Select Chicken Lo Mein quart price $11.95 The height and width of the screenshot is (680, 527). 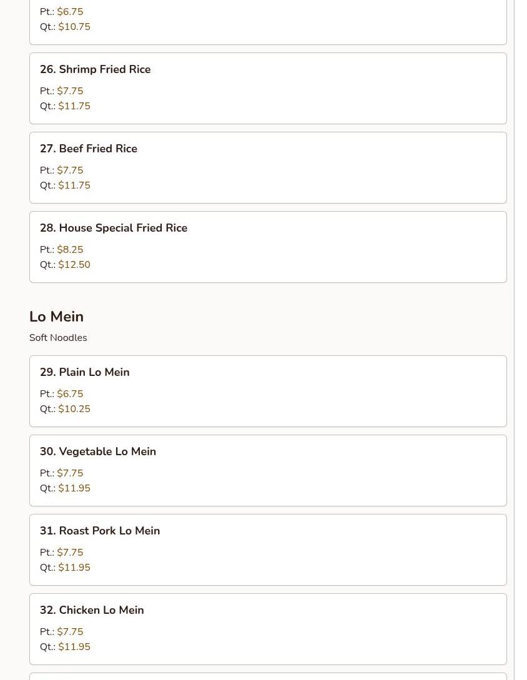pos(74,647)
